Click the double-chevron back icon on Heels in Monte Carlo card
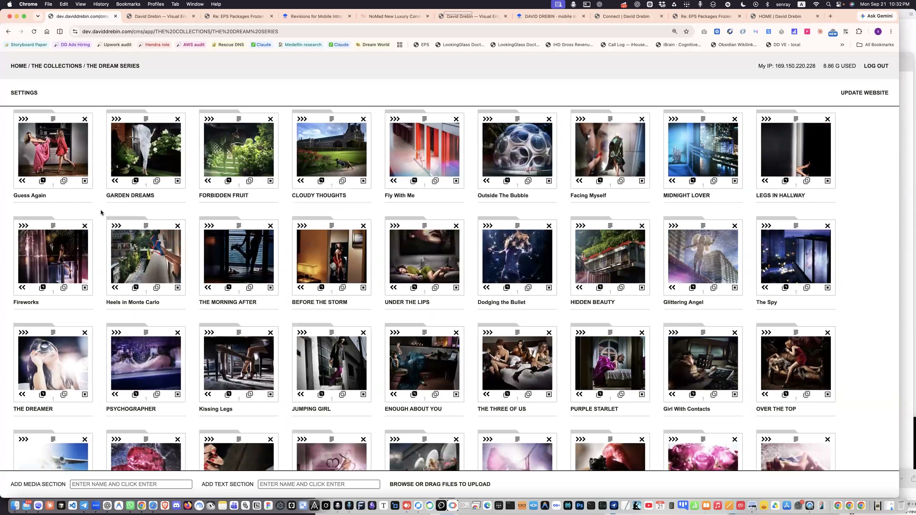Viewport: 916px width, 515px height. (x=115, y=287)
